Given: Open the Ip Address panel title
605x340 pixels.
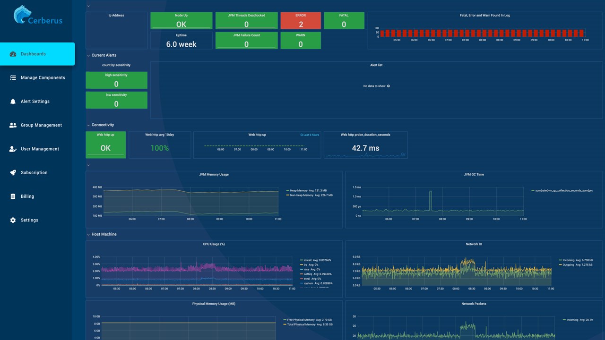Looking at the screenshot, I should coord(116,16).
